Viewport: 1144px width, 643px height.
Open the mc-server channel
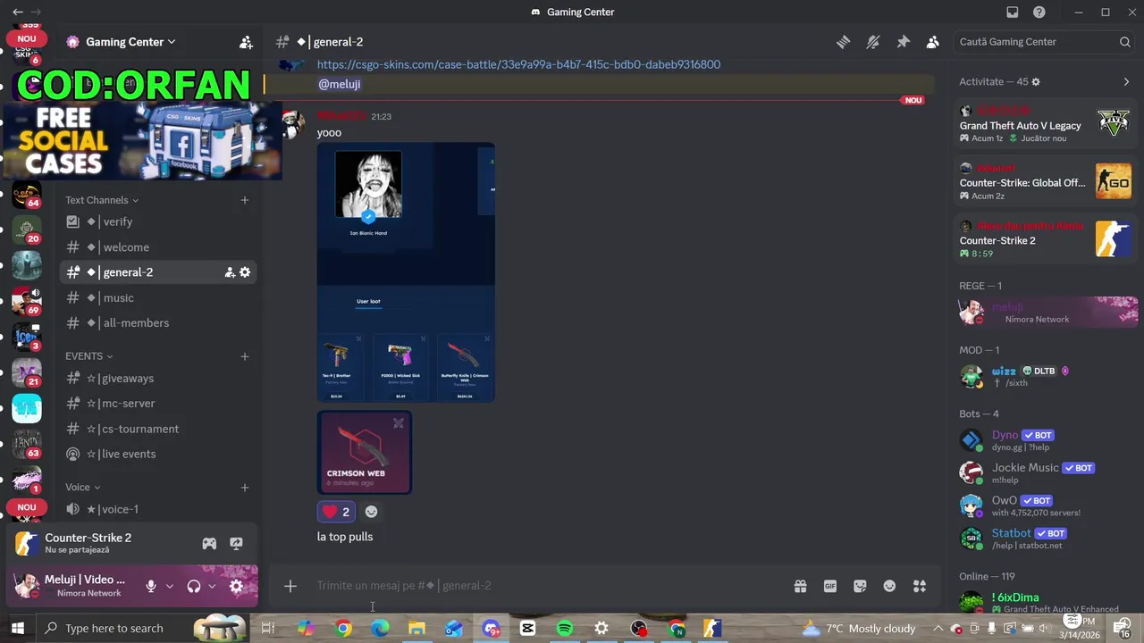[x=158, y=404]
